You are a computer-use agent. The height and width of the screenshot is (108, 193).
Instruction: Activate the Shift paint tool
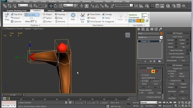(x=73, y=17)
